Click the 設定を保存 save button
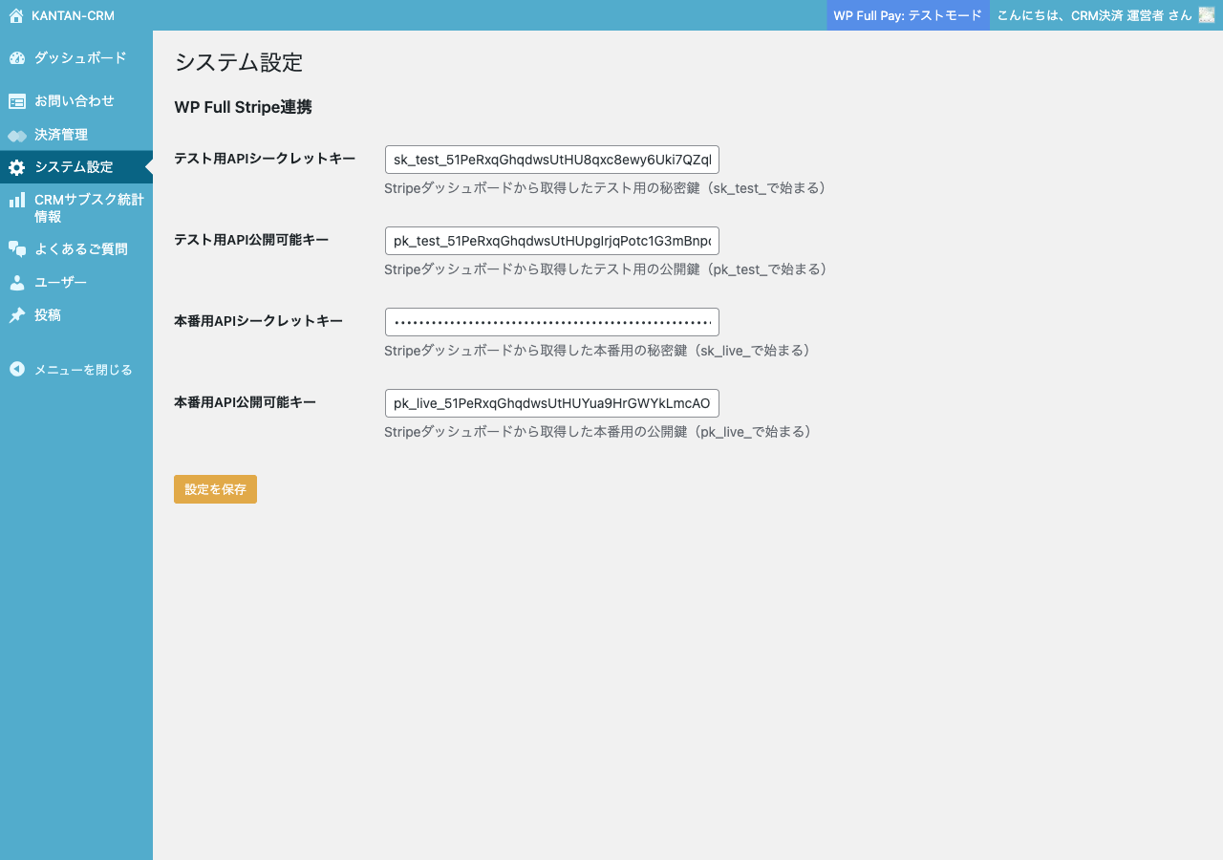 [215, 488]
